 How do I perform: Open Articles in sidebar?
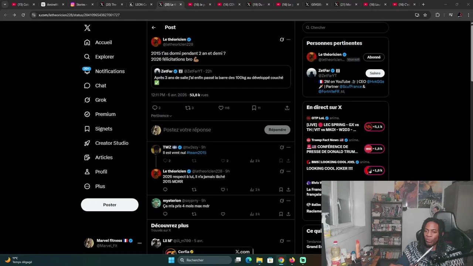98,158
